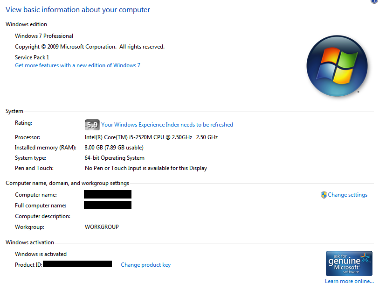Click the '64-bit Operating System' value
379x291 pixels.
[x=114, y=158]
